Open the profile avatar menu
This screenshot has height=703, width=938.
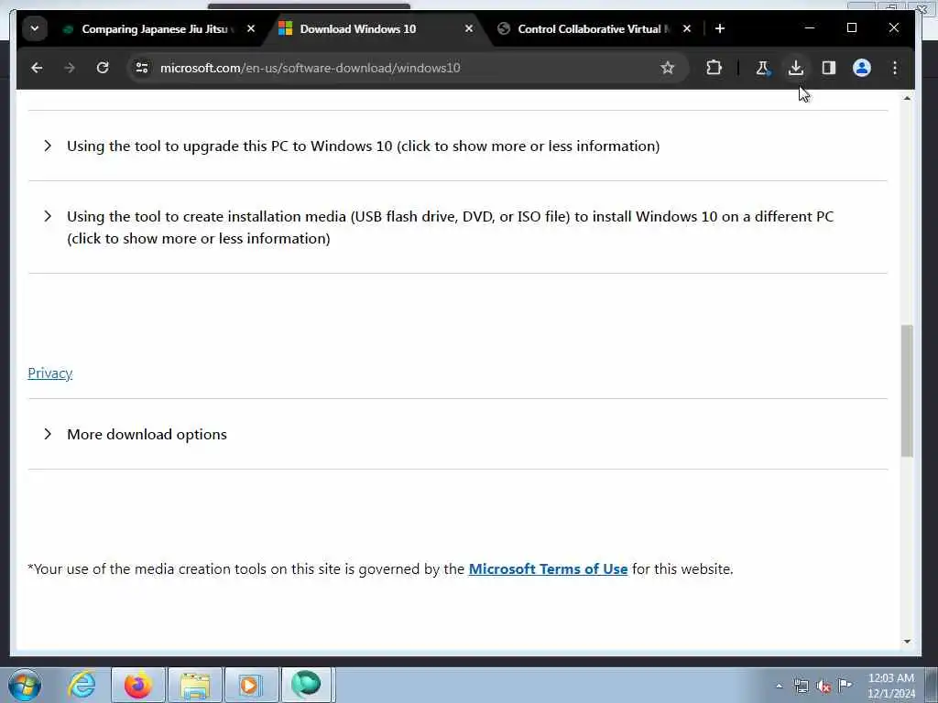point(861,68)
